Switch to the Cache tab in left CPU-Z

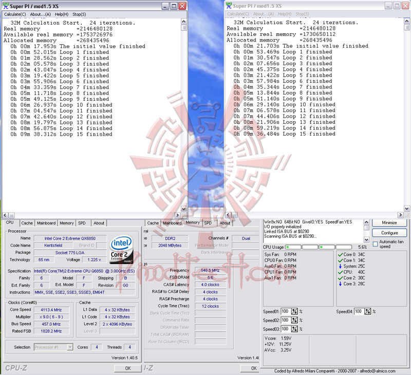27,223
